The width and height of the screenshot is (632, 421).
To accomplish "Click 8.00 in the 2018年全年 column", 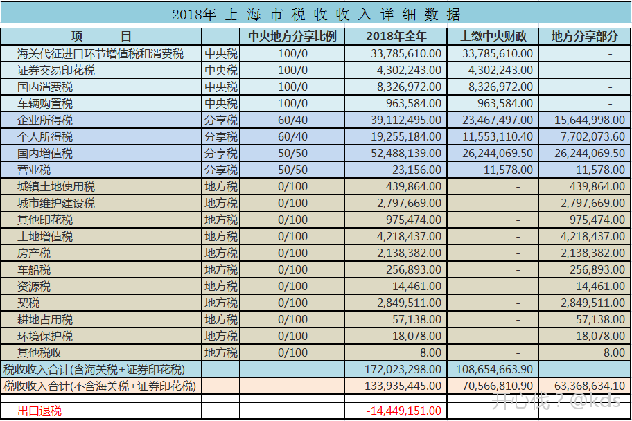I will pyautogui.click(x=430, y=353).
